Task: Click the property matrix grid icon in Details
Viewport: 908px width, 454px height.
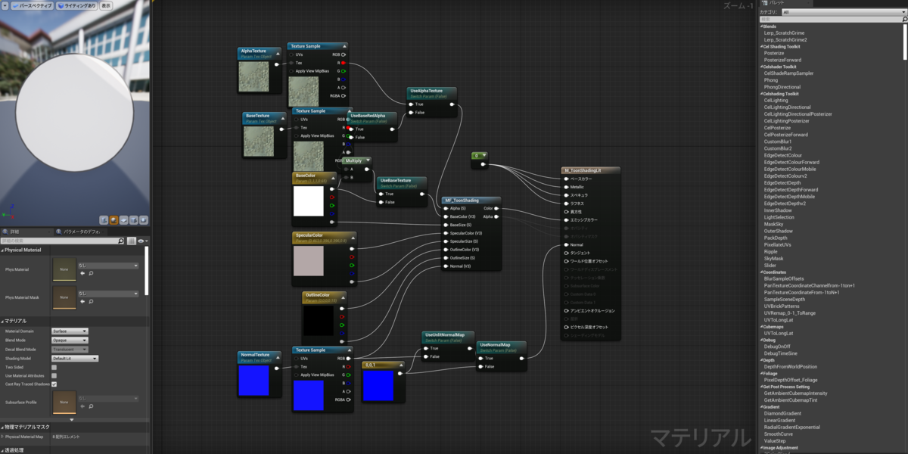Action: tap(132, 241)
